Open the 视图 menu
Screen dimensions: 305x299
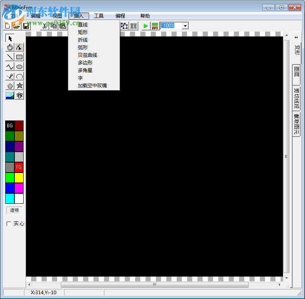[57, 16]
